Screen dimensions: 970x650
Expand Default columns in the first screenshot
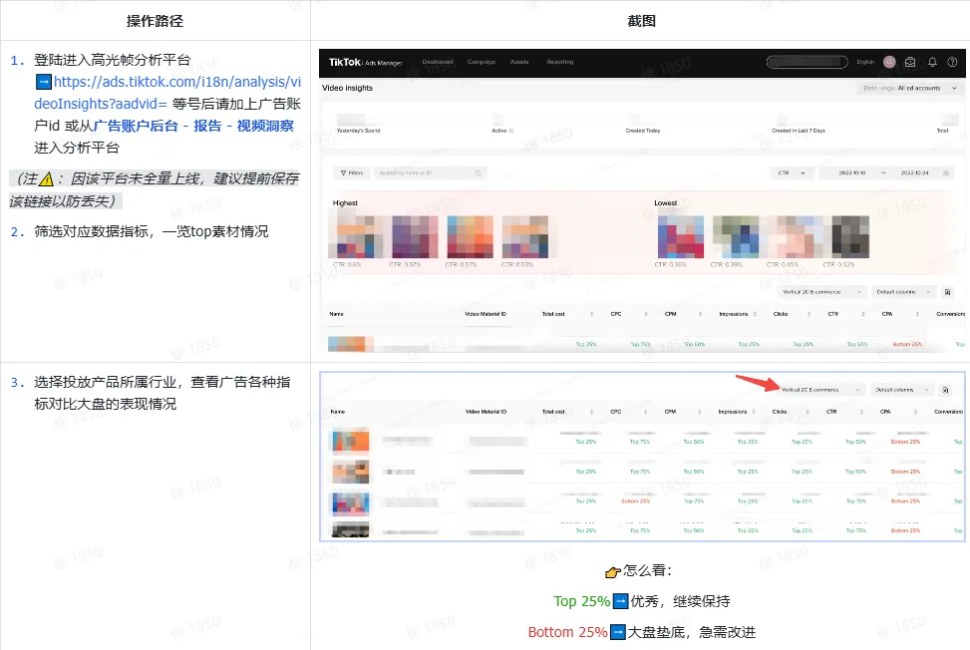pyautogui.click(x=904, y=292)
